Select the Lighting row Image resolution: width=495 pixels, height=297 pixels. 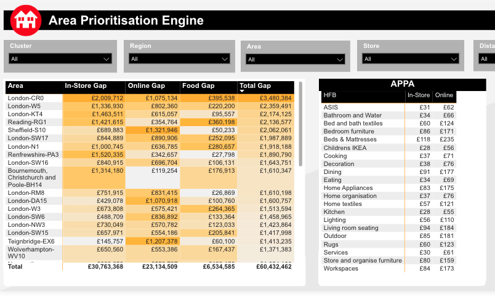pyautogui.click(x=388, y=220)
